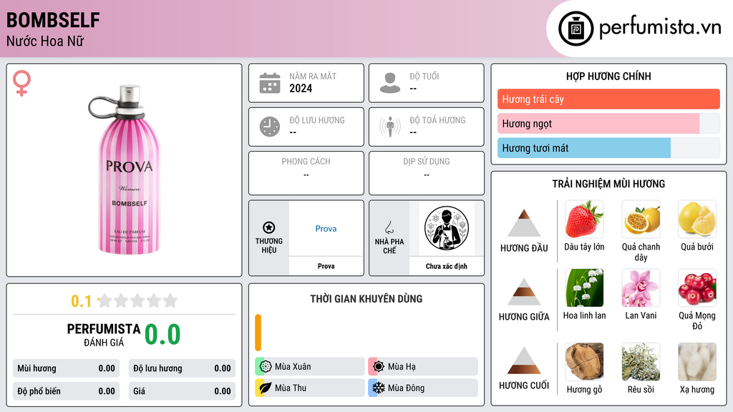Click the person silhouette icon for Độ tuổi
The width and height of the screenshot is (733, 412).
coord(390,83)
